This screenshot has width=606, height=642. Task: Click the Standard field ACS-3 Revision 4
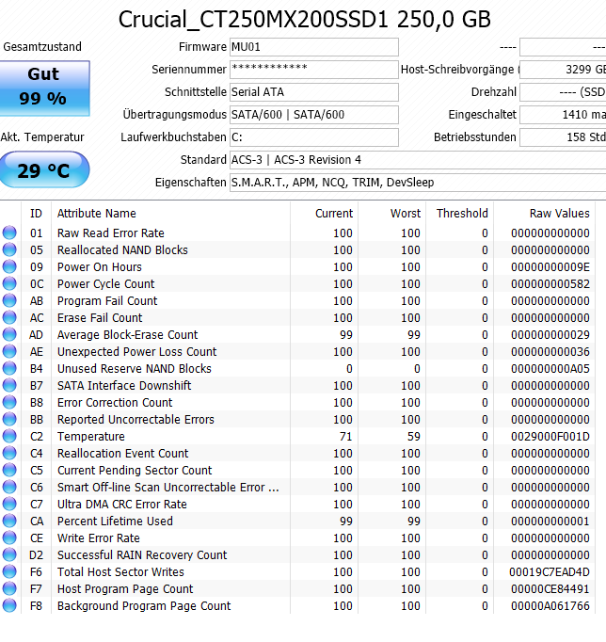[x=418, y=160]
